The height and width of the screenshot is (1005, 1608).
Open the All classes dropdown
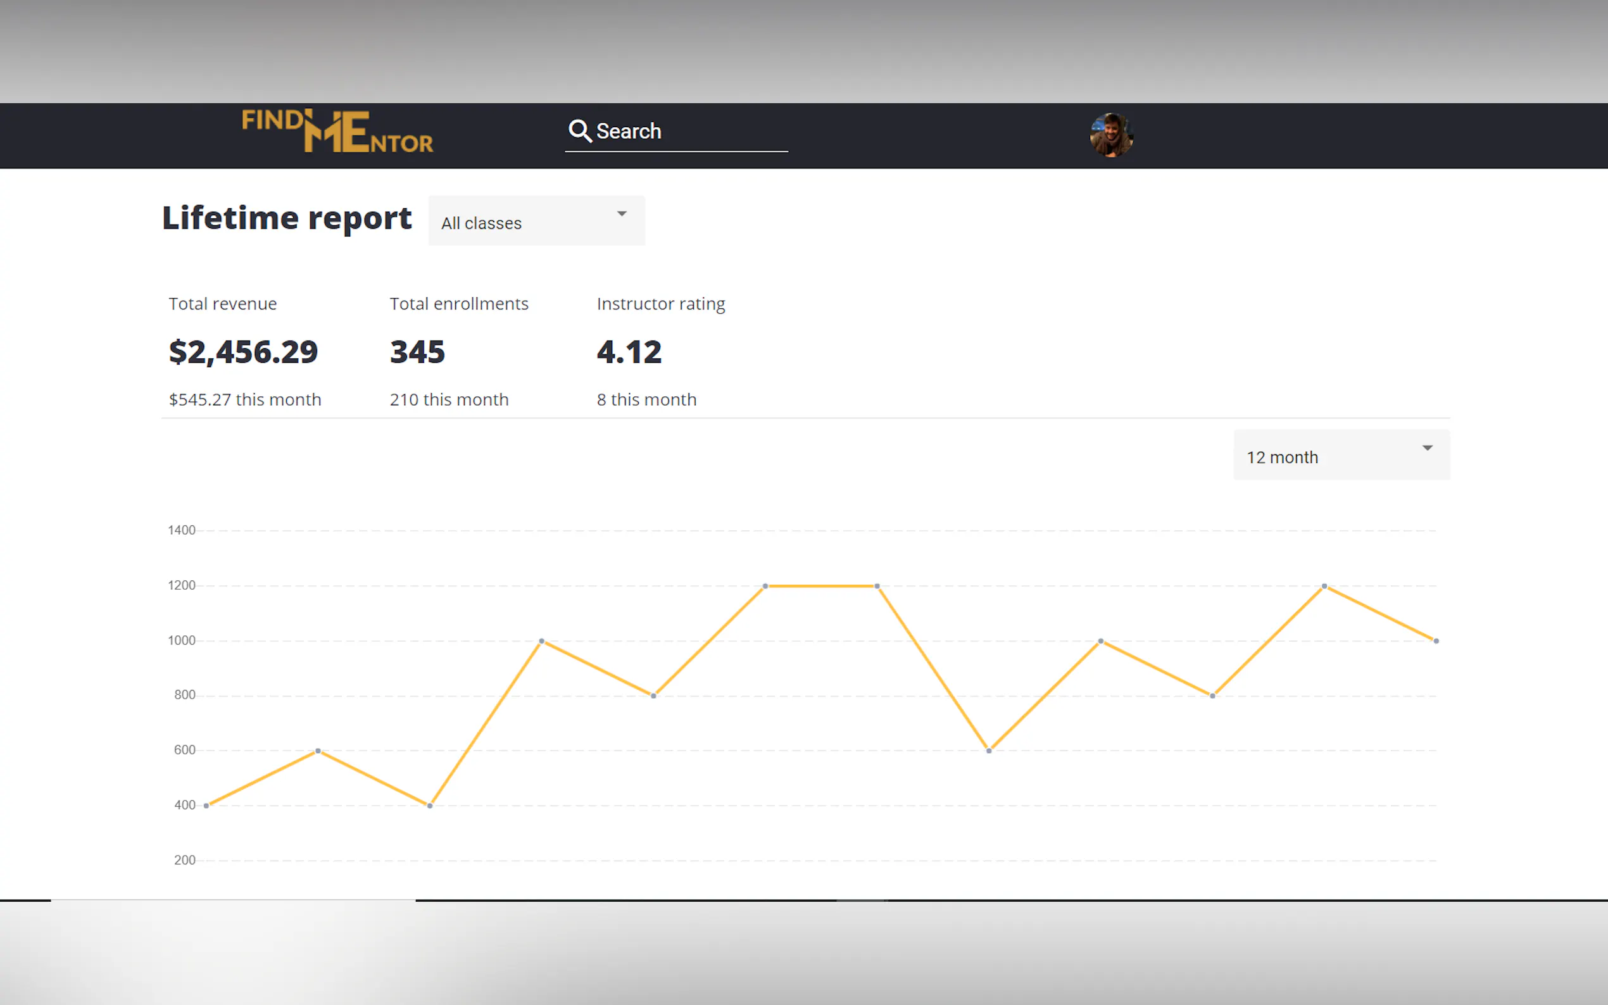pos(536,222)
